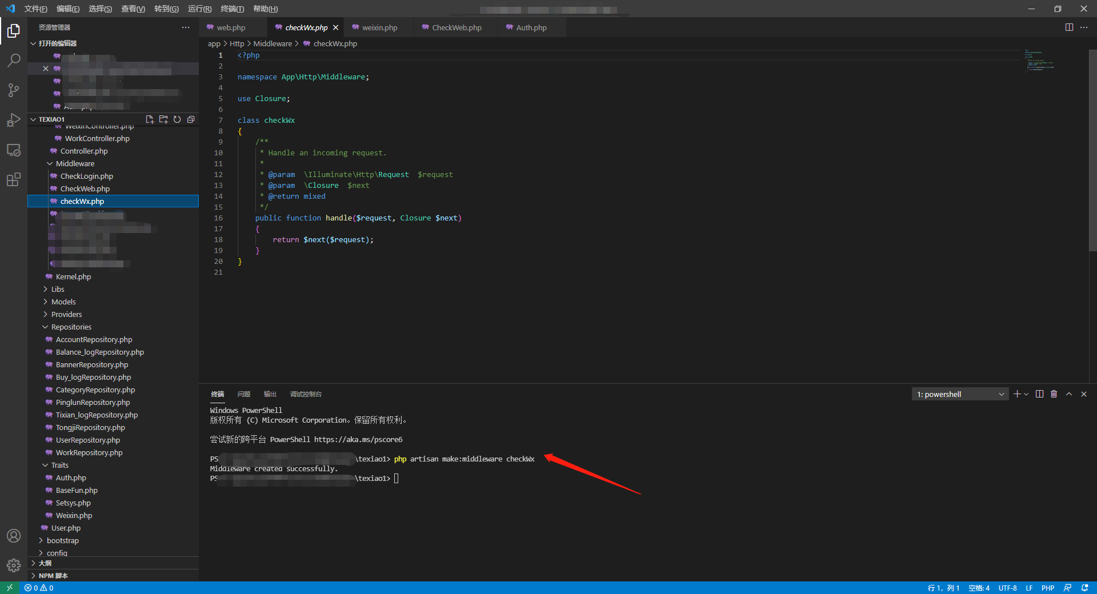Open the View menu (查看)

(x=133, y=9)
